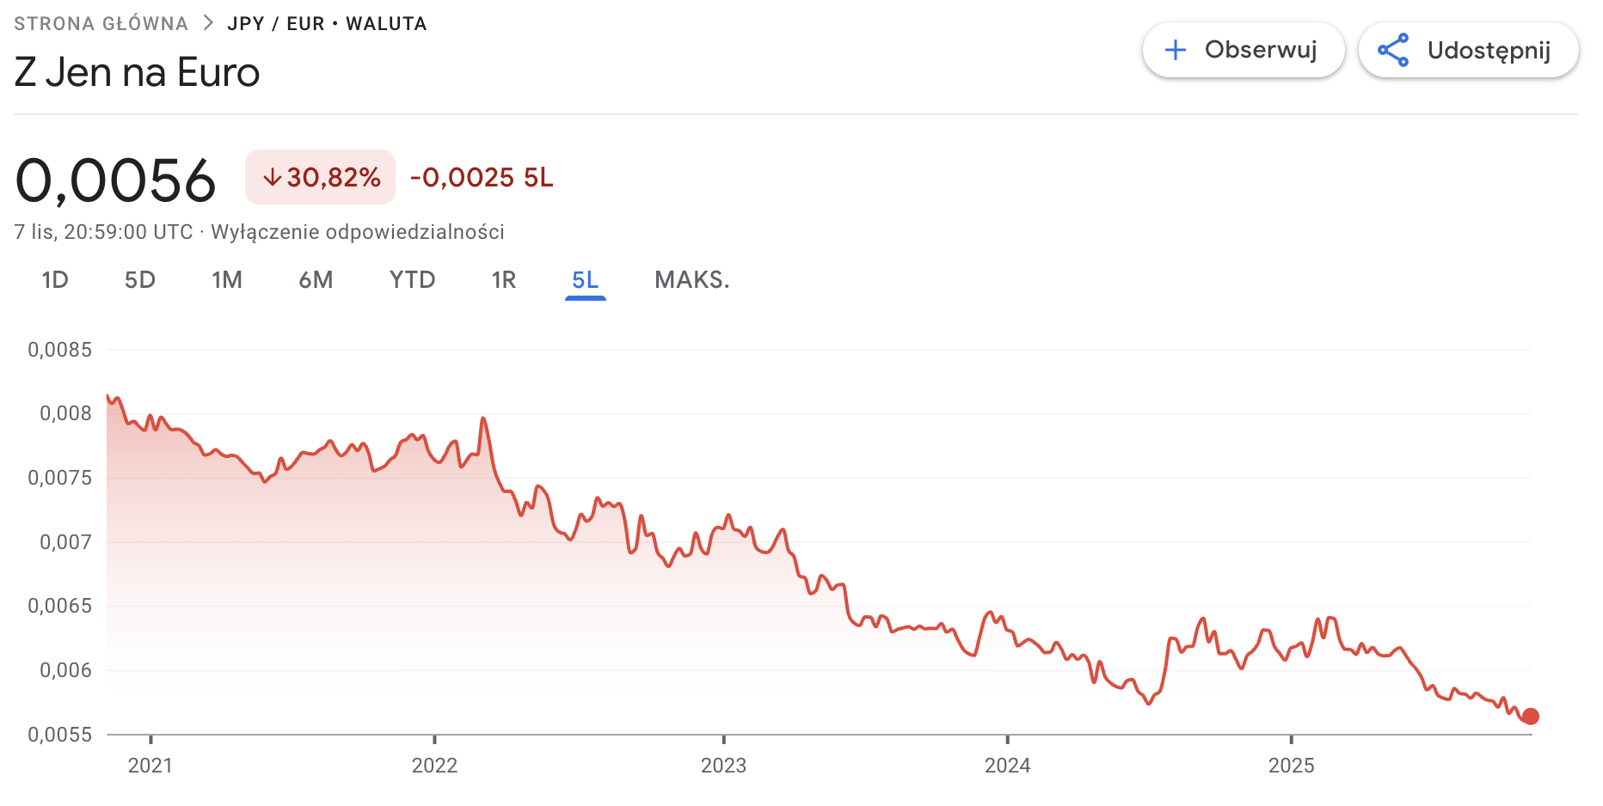Select the 1D time range tab
The width and height of the screenshot is (1603, 806).
tap(55, 280)
